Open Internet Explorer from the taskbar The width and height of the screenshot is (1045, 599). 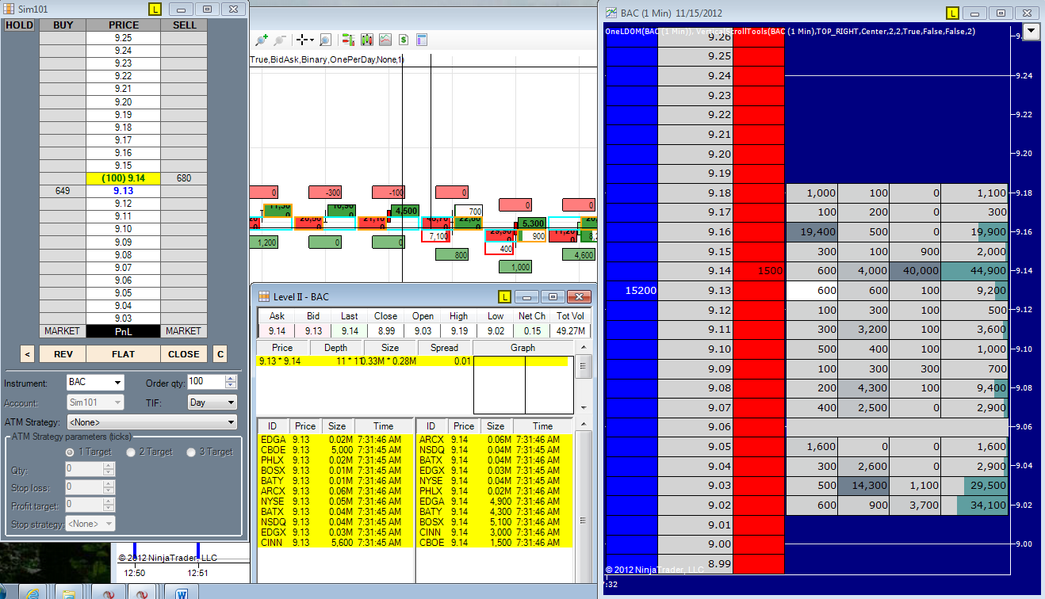click(x=33, y=593)
